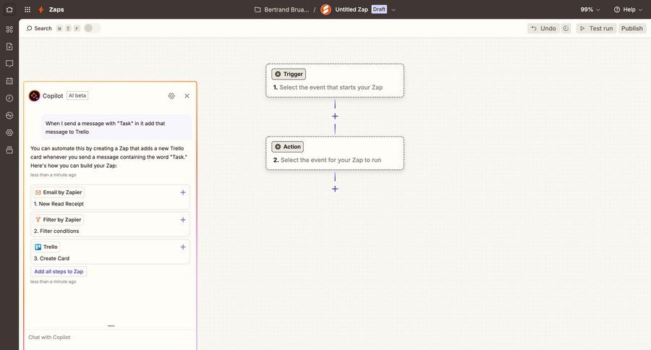Viewport: 651px width, 350px height.
Task: Click the Zap profile avatar icon
Action: 326,9
